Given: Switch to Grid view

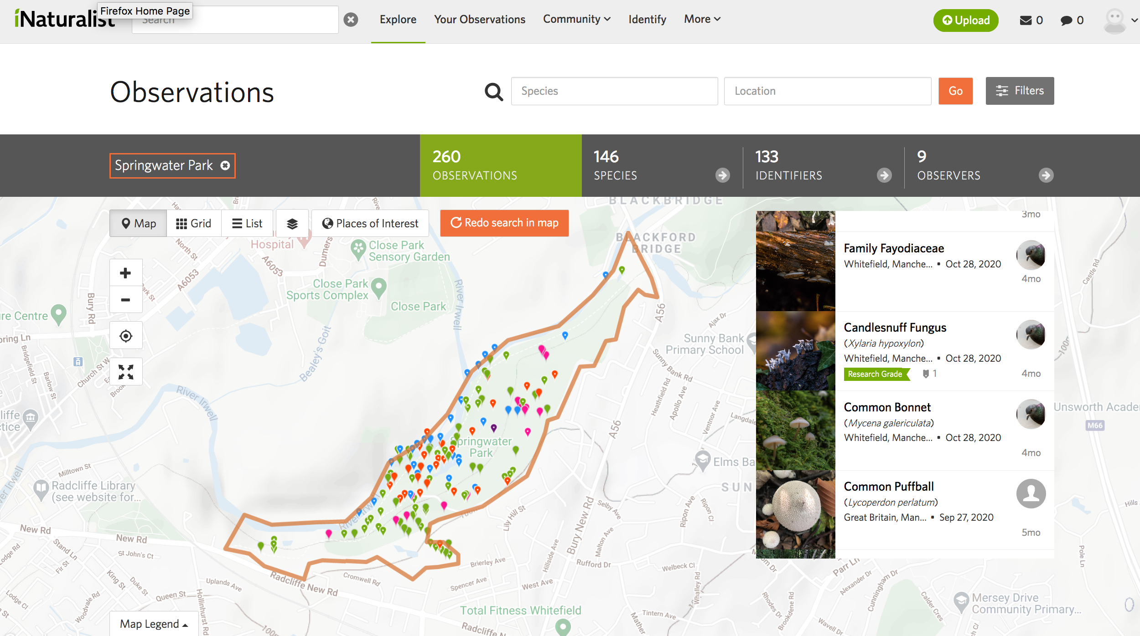Looking at the screenshot, I should pyautogui.click(x=194, y=223).
